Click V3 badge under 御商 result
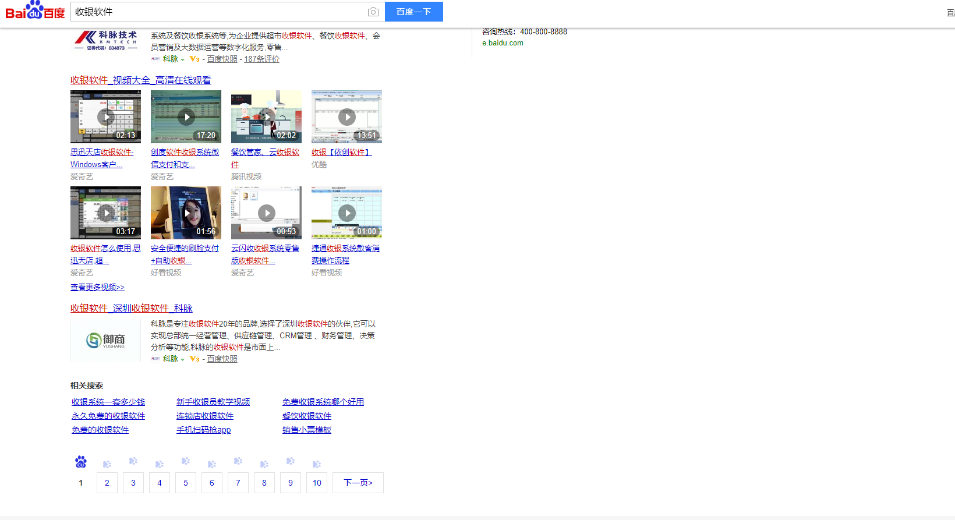This screenshot has height=520, width=955. (194, 359)
